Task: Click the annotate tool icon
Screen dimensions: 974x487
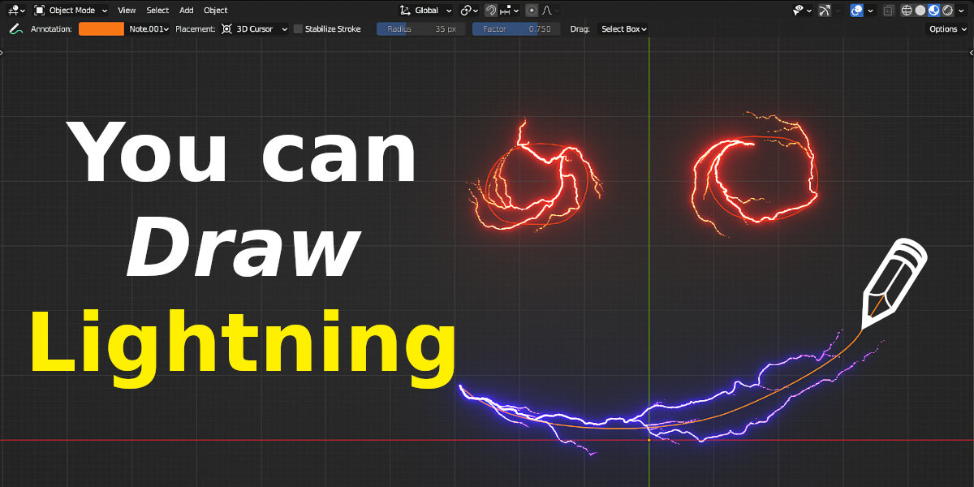Action: 15,28
